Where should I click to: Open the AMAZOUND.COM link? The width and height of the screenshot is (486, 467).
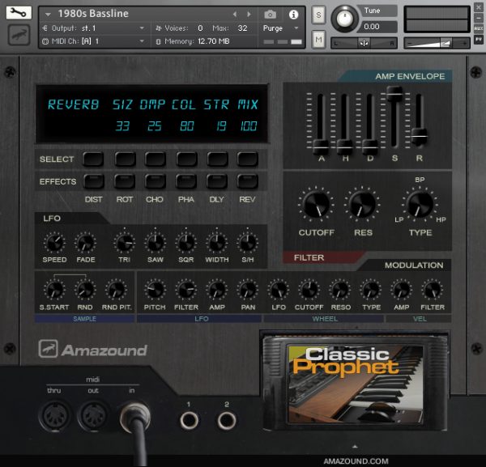[356, 461]
